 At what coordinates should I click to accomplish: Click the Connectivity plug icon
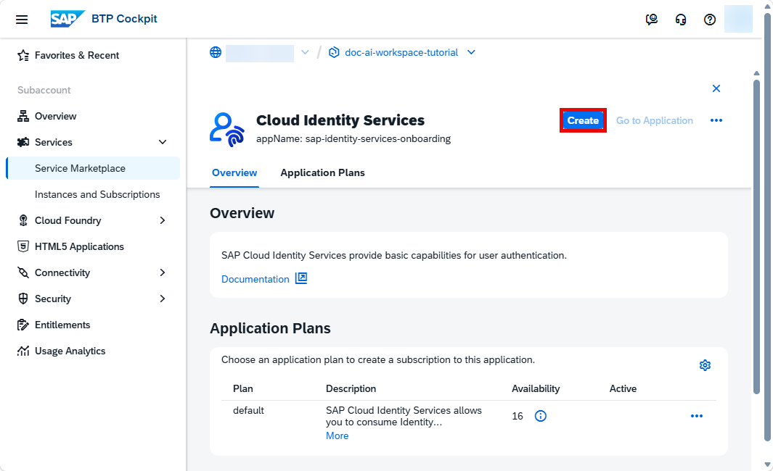click(x=23, y=272)
